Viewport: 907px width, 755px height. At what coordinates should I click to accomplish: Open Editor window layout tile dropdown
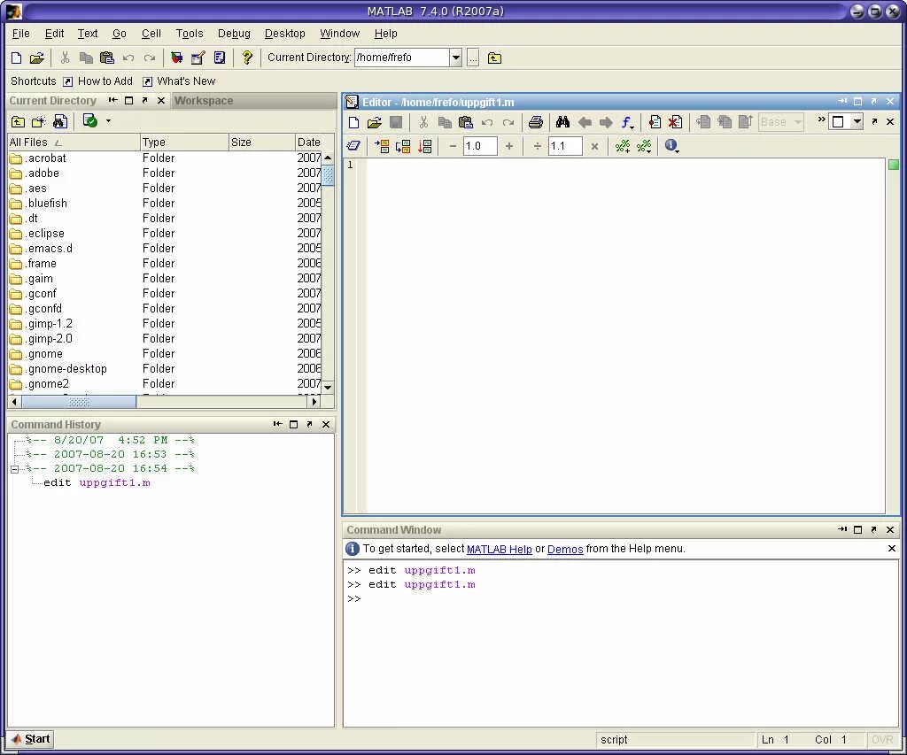[x=857, y=122]
